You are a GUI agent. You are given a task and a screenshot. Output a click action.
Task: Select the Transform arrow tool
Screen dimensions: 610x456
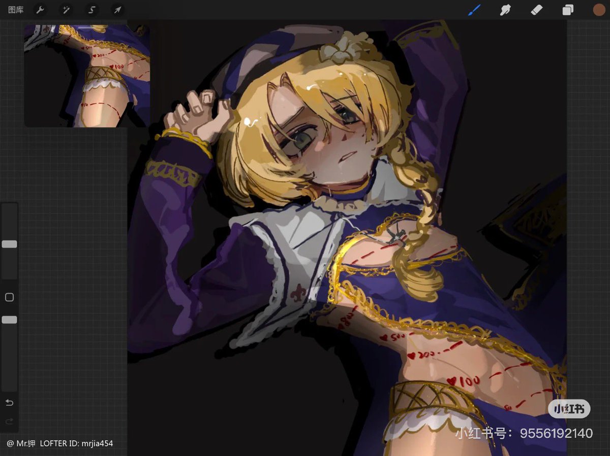pyautogui.click(x=117, y=10)
